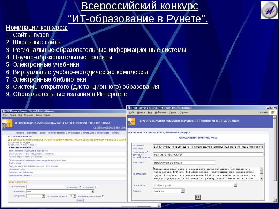Enable the 'в описании' search checkbox
Image resolution: width=279 pixels, height=209 pixels.
[x=97, y=187]
